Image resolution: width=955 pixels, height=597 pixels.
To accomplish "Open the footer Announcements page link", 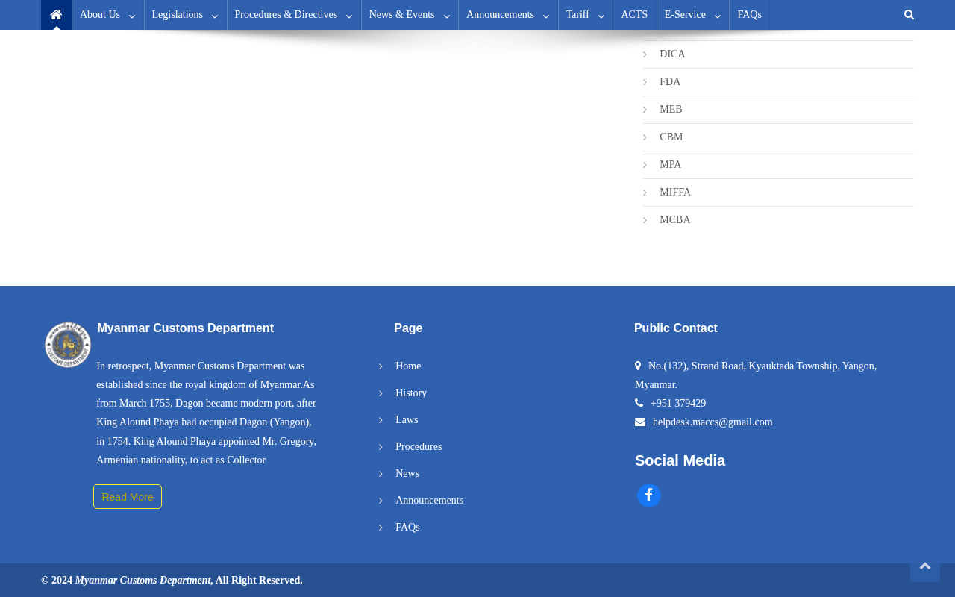I will click(429, 501).
